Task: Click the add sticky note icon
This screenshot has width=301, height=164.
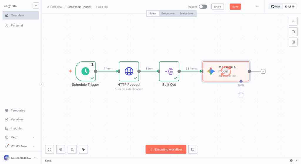Action: 293,32
